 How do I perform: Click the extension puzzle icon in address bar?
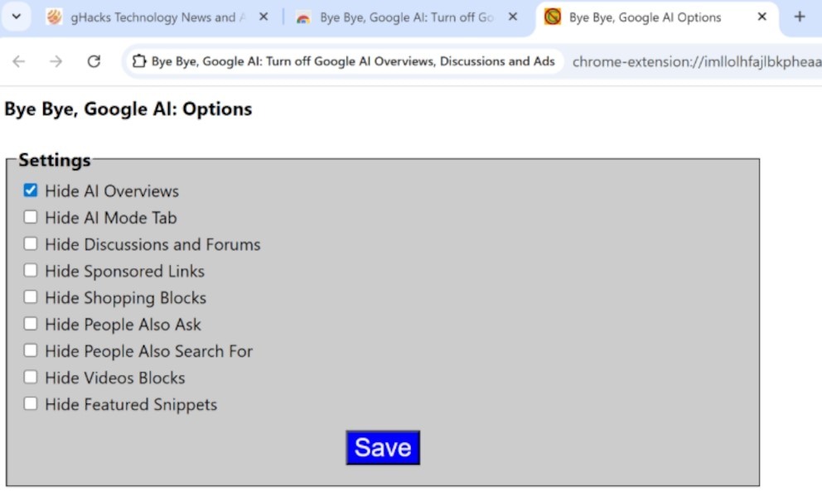pyautogui.click(x=139, y=61)
